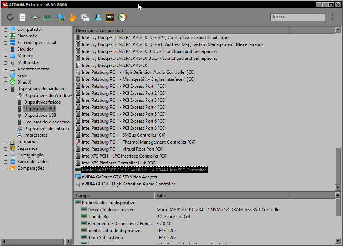The width and height of the screenshot is (343, 246).
Task: Select Dispositivos PCI tree item
Action: click(x=39, y=109)
